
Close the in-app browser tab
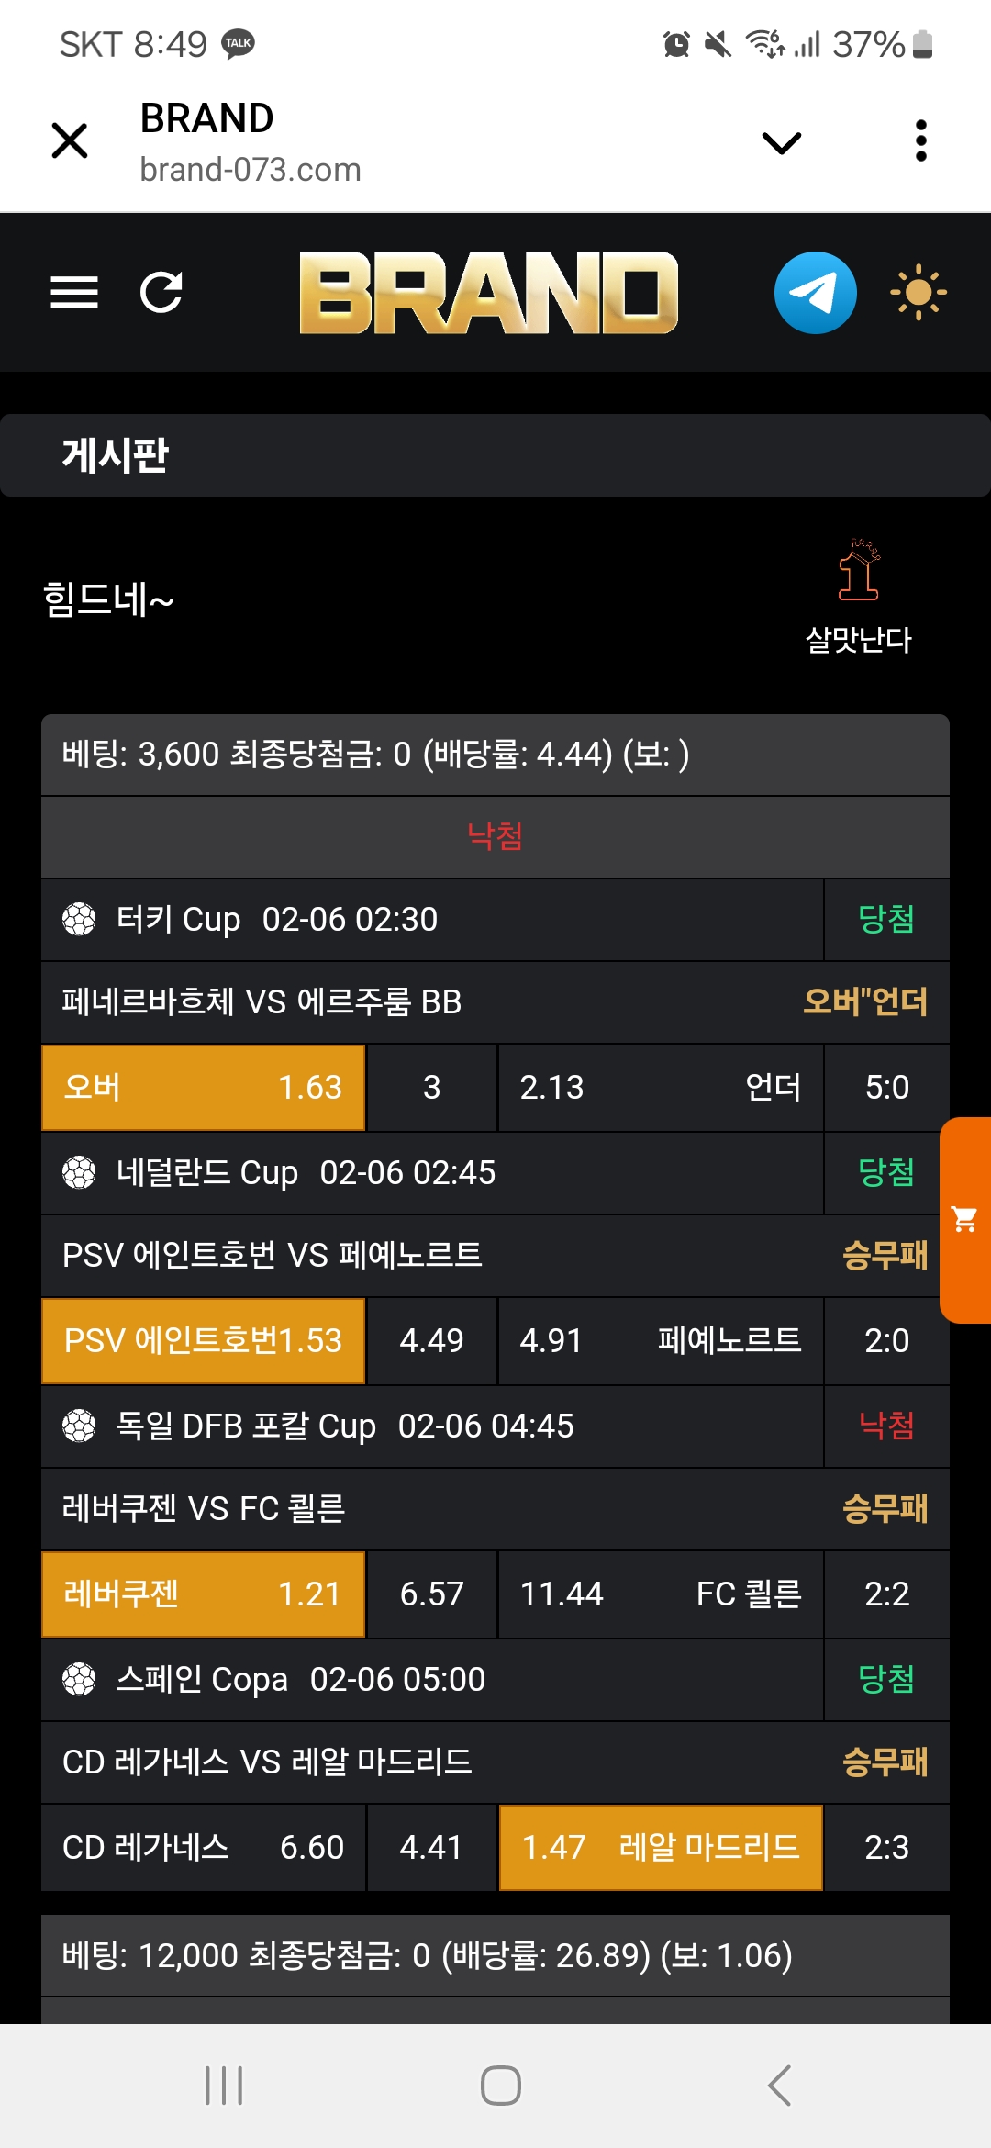(x=70, y=141)
